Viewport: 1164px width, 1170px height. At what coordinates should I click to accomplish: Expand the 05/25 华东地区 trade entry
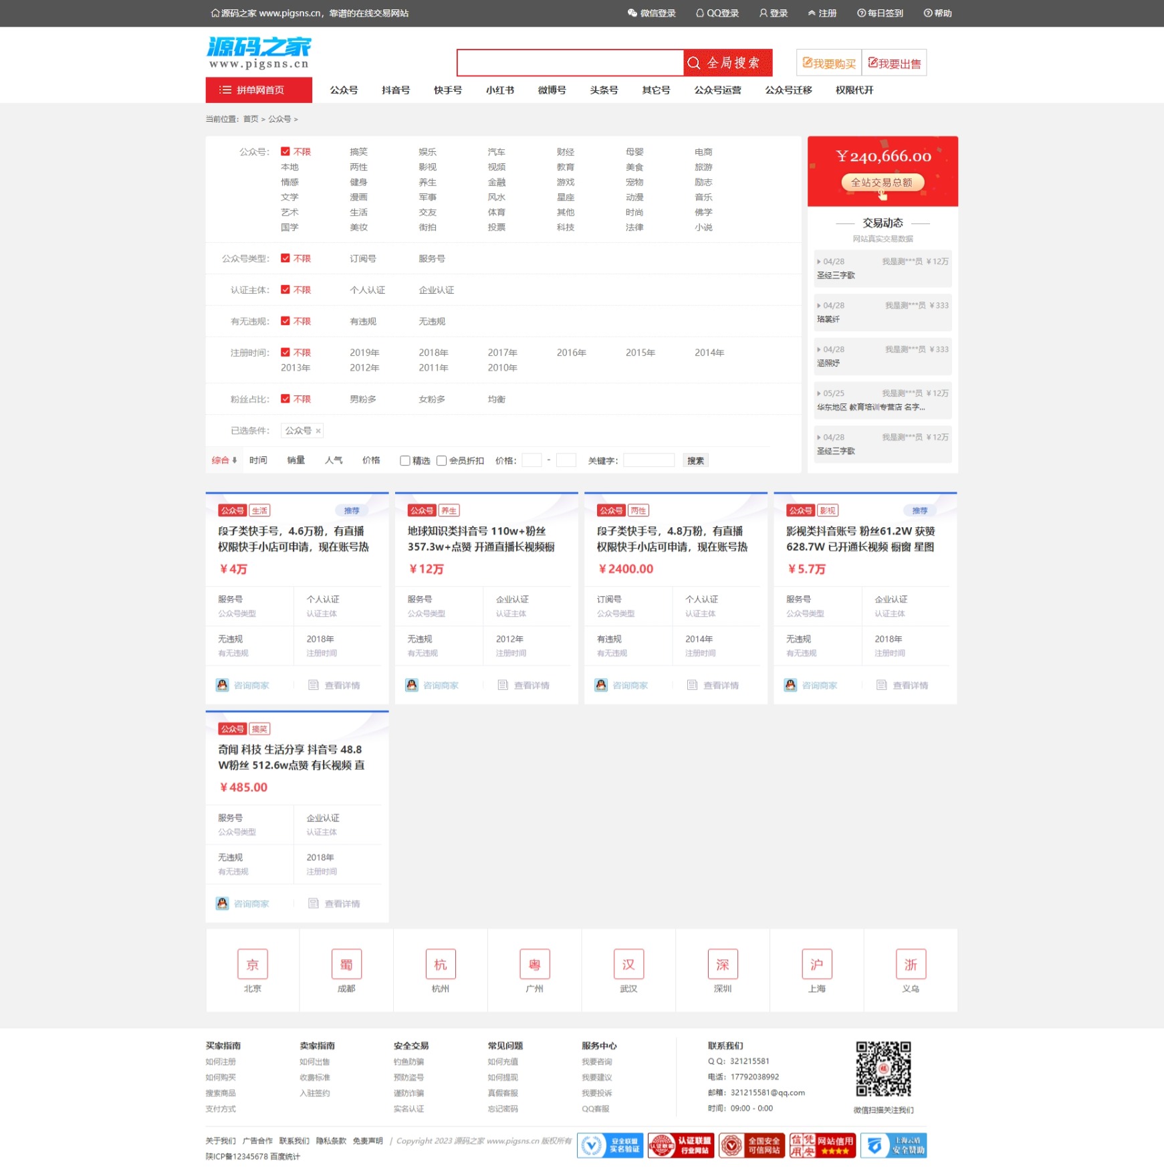[x=883, y=400]
